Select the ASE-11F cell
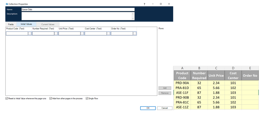Screen dimensions: 271x118 [182, 93]
